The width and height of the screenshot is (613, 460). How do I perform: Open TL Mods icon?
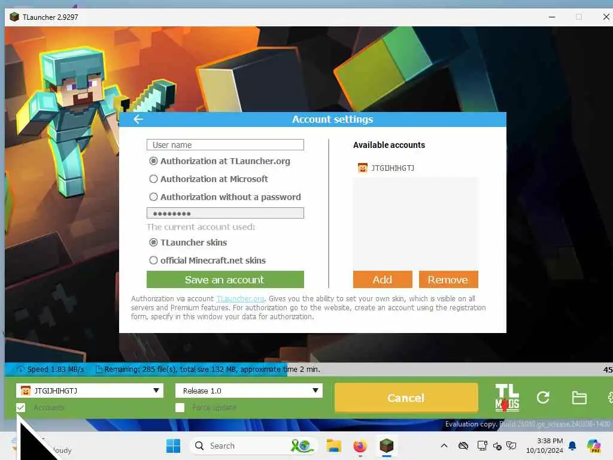(507, 398)
